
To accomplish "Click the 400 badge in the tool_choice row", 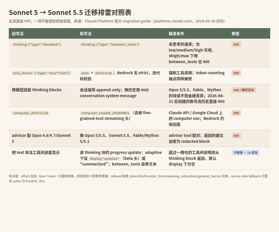I will [236, 73].
